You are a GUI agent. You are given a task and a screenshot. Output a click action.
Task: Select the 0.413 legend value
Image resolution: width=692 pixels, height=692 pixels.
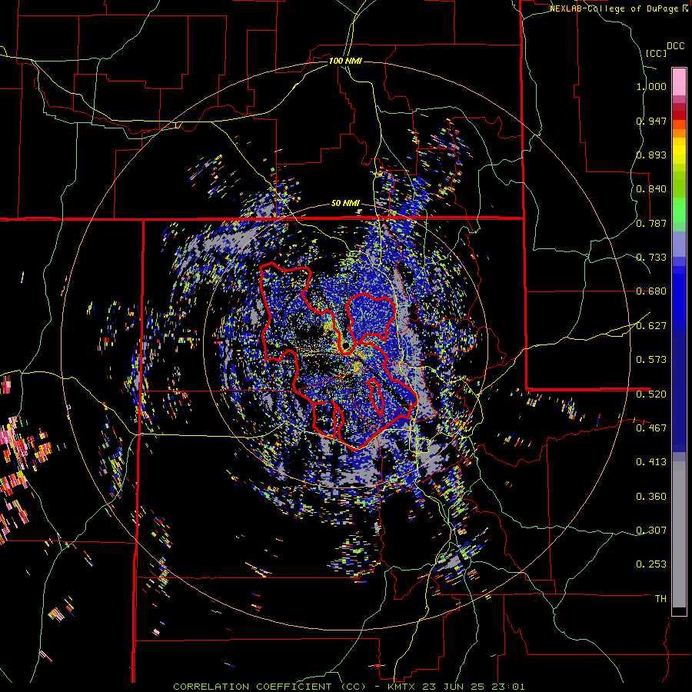point(651,462)
